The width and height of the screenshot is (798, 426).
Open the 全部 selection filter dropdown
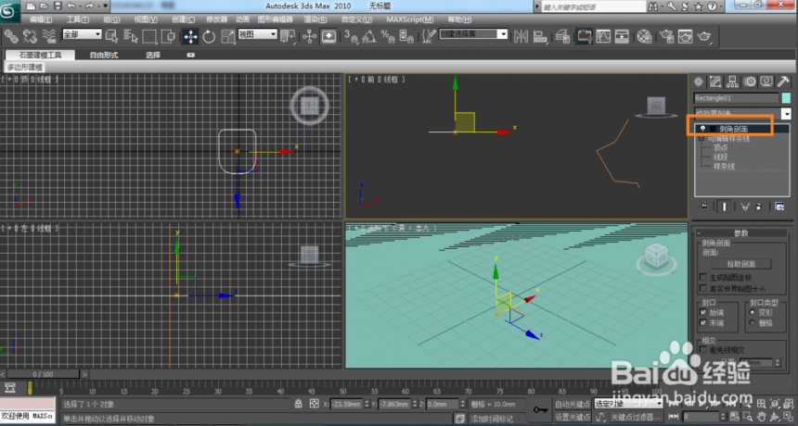pyautogui.click(x=82, y=34)
